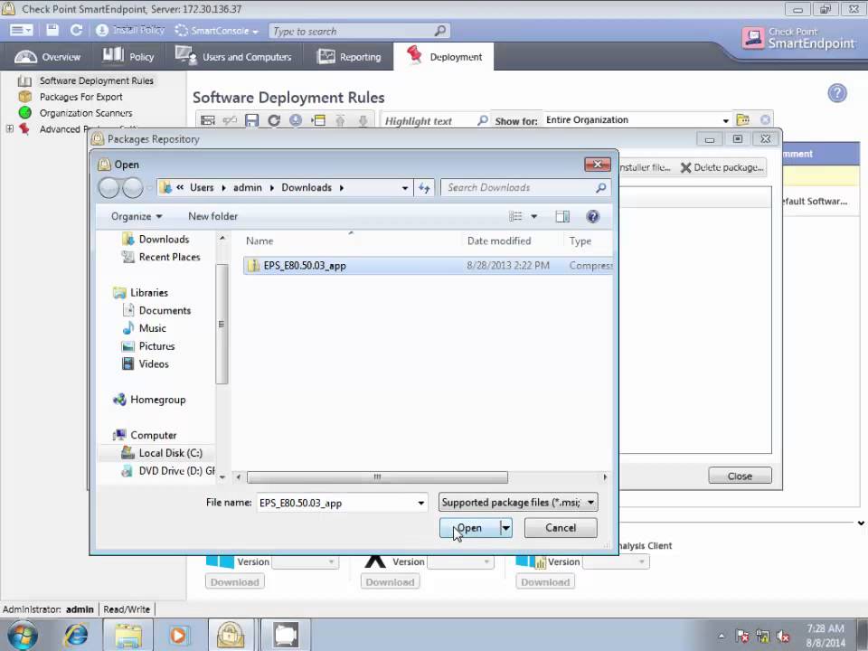Select DVD Drive (D:)

[x=176, y=471]
